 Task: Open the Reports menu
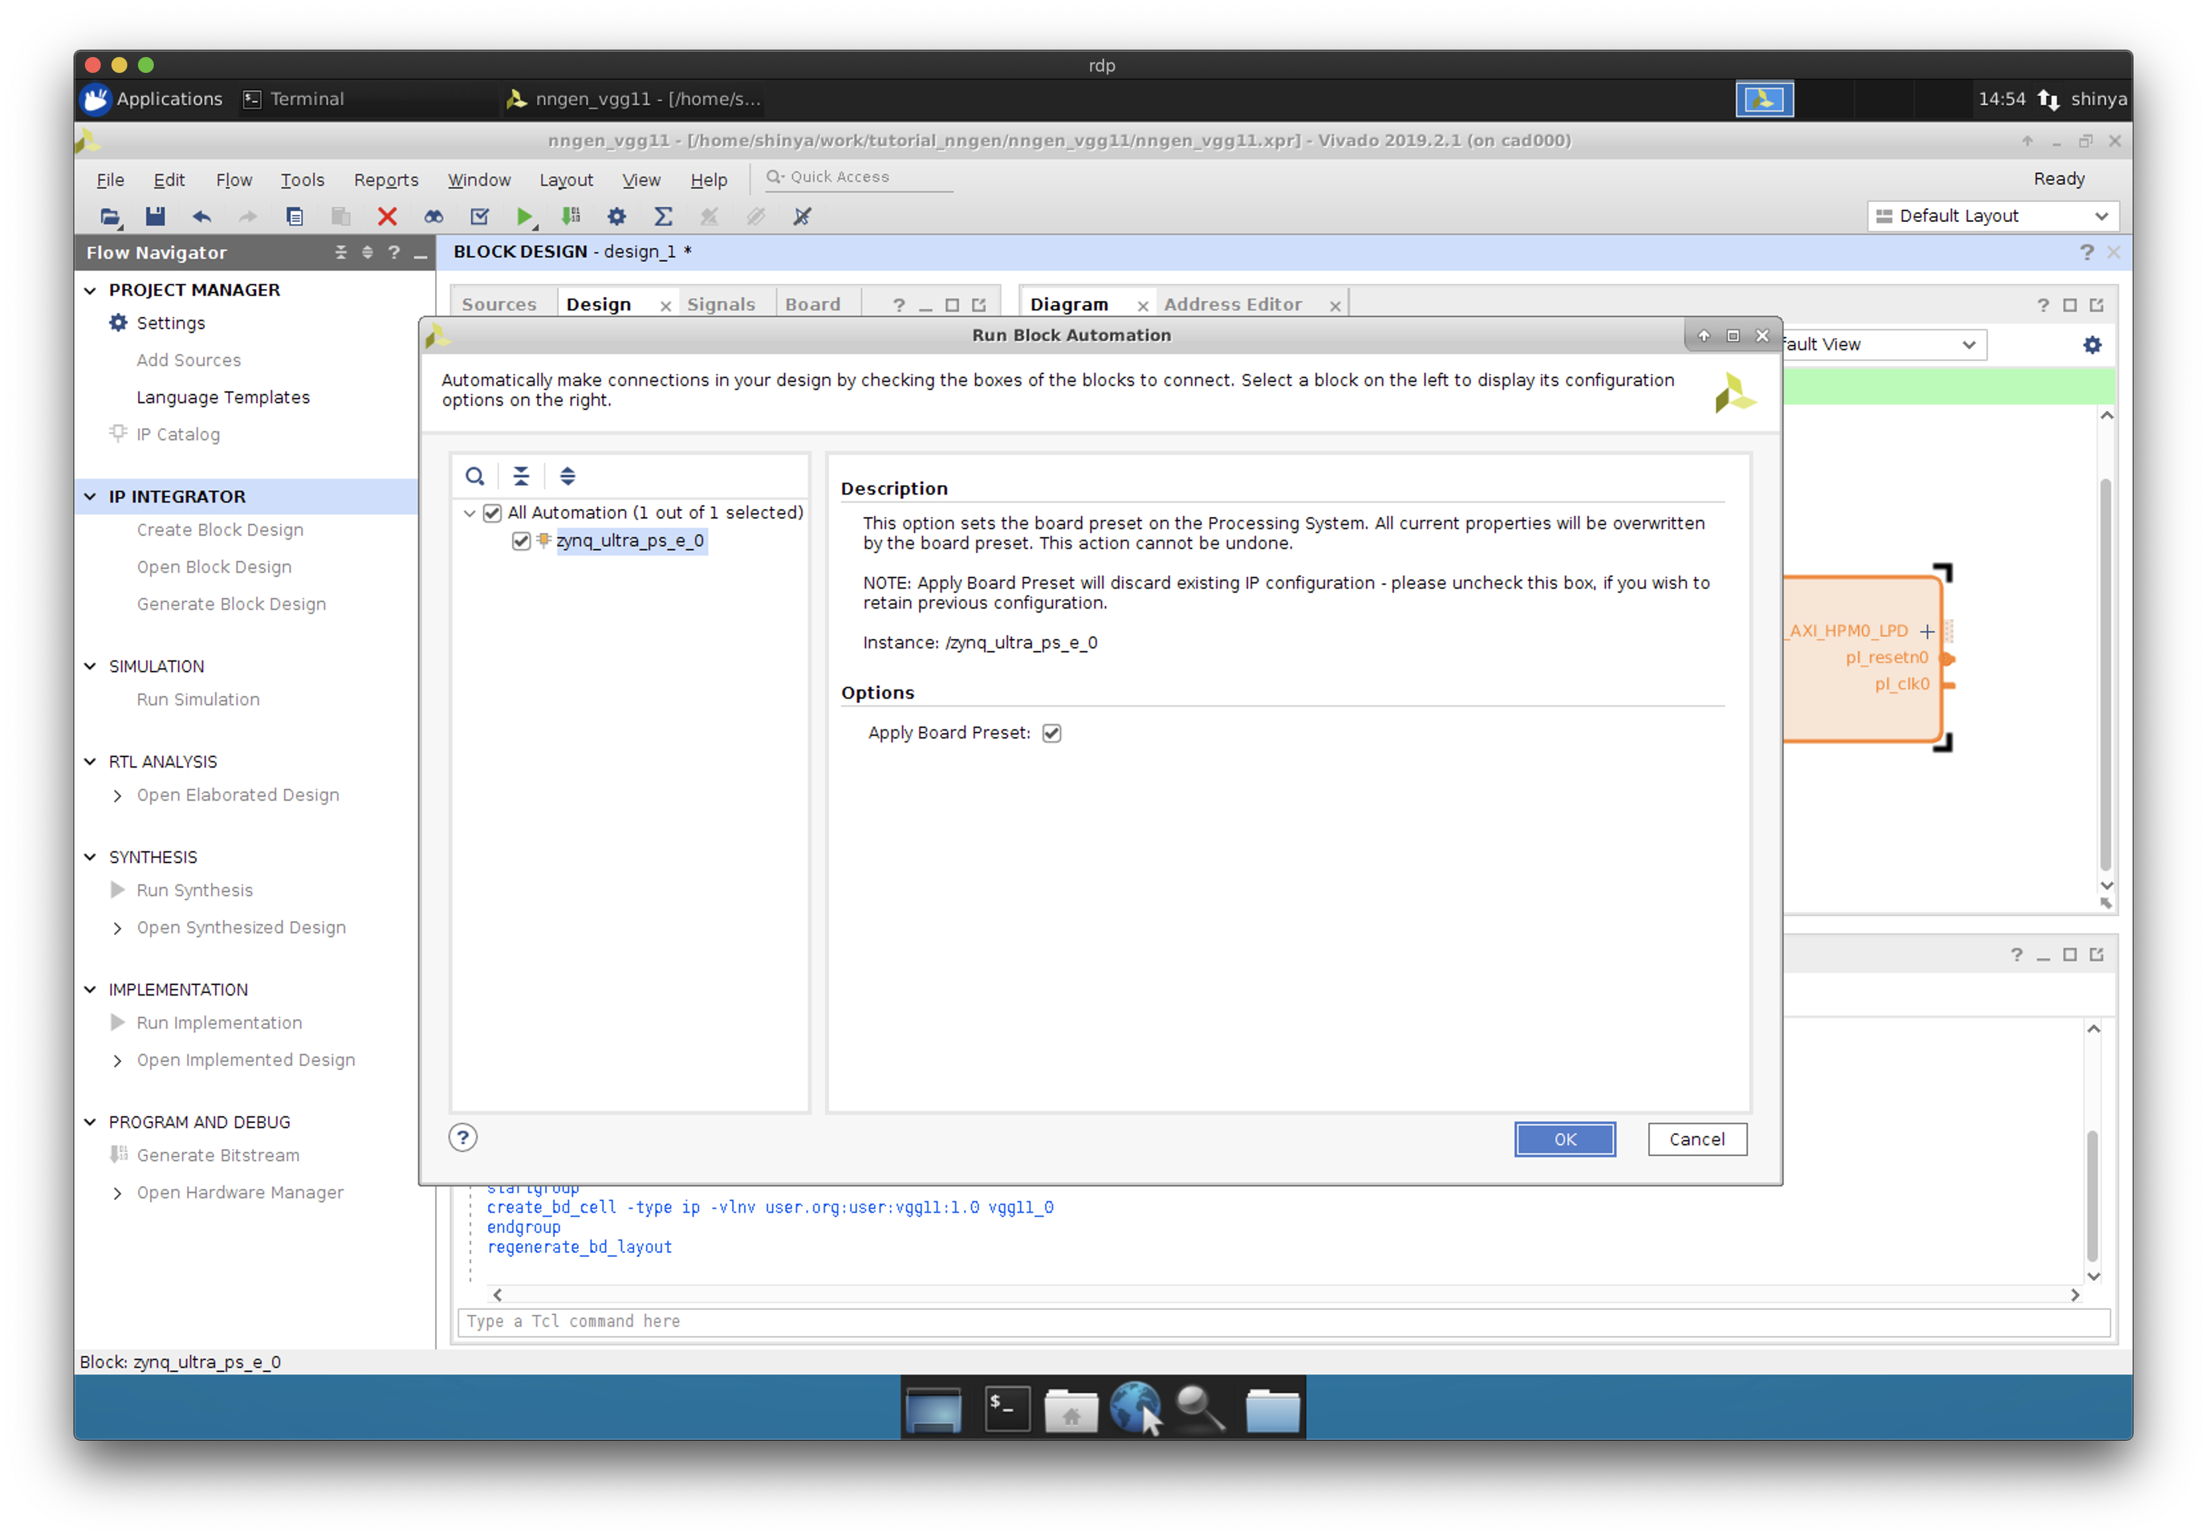[x=385, y=180]
